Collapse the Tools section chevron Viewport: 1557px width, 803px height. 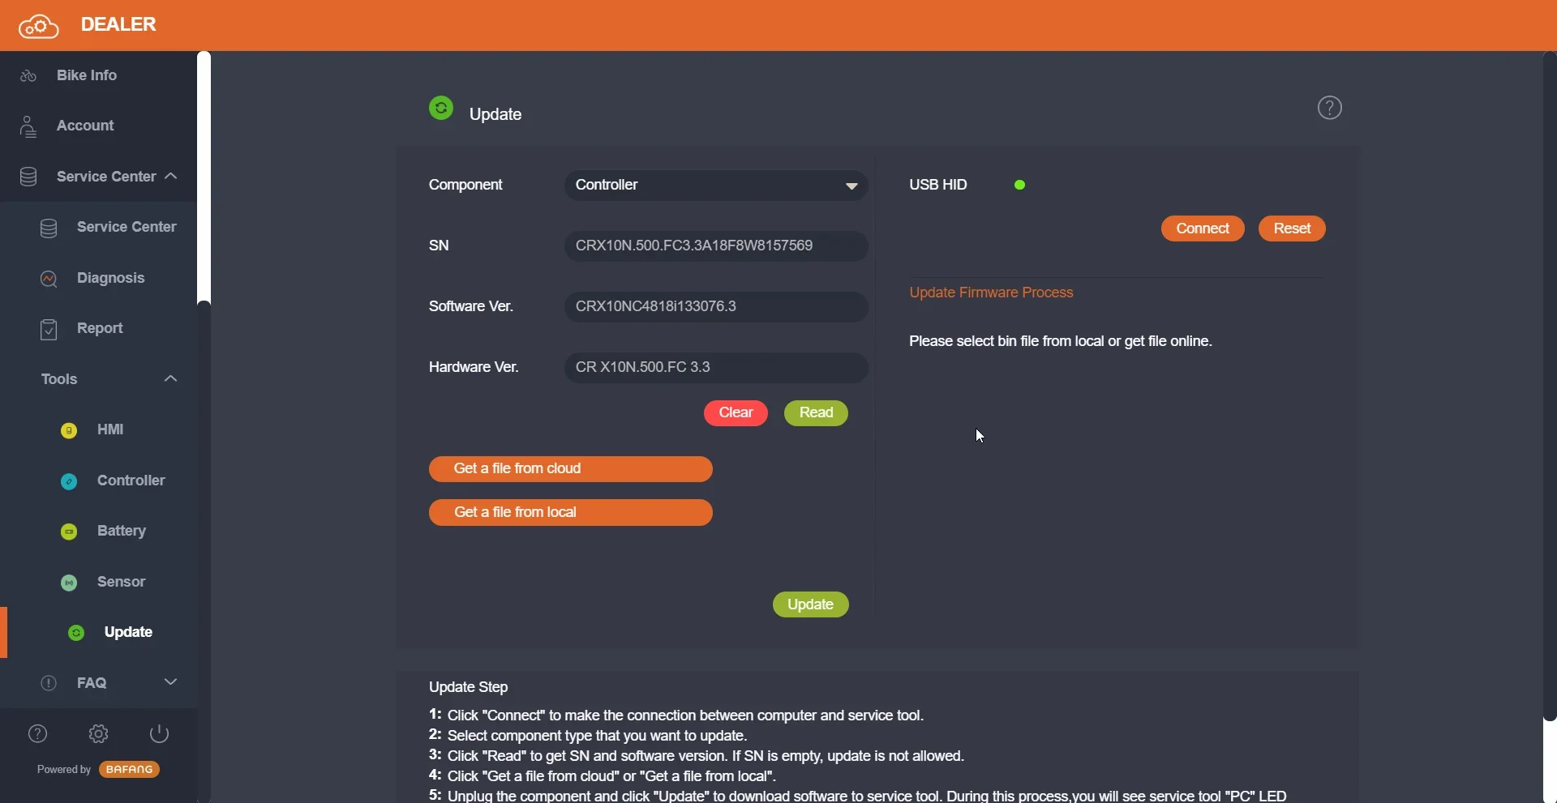tap(170, 379)
